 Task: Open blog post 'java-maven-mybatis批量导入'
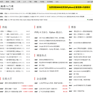click(82, 71)
